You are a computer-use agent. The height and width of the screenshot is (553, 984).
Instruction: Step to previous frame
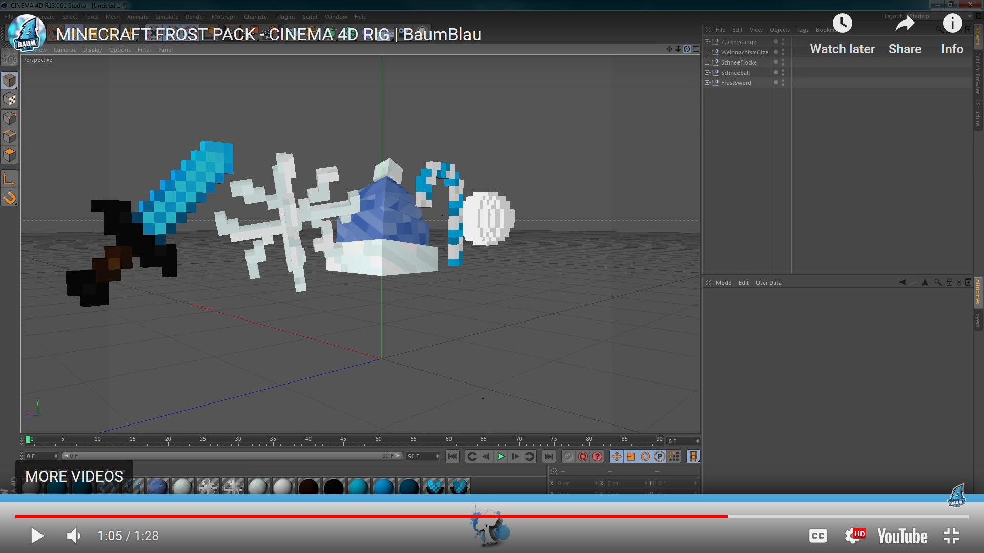[x=486, y=457]
